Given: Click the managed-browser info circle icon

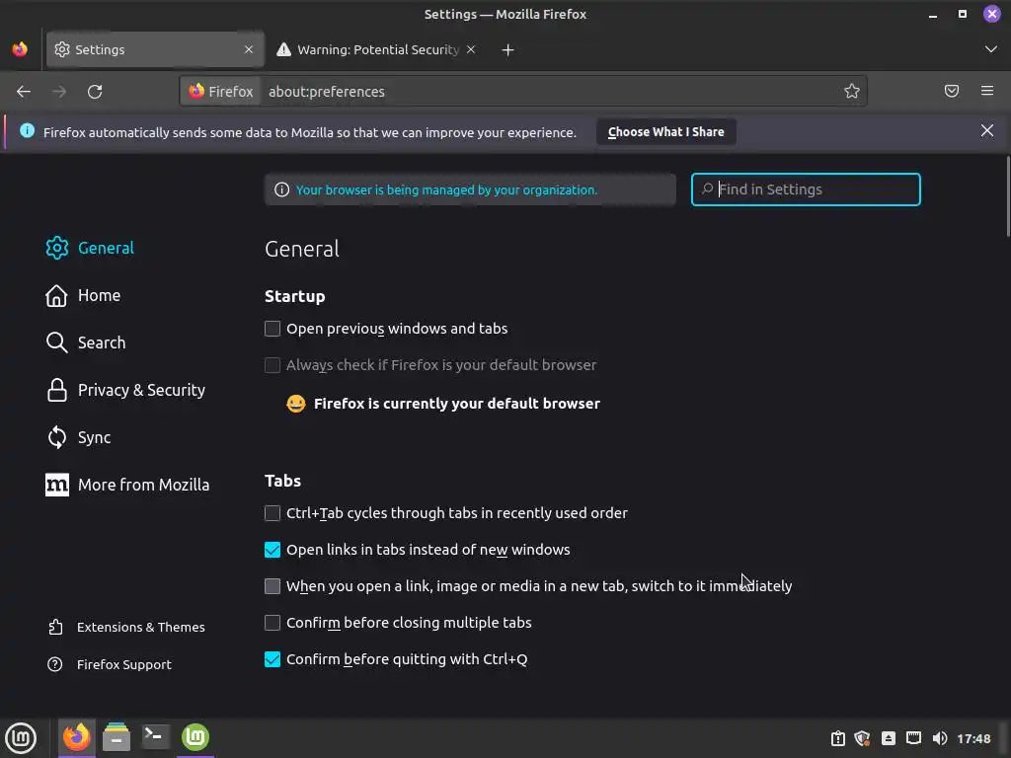Looking at the screenshot, I should coord(281,190).
